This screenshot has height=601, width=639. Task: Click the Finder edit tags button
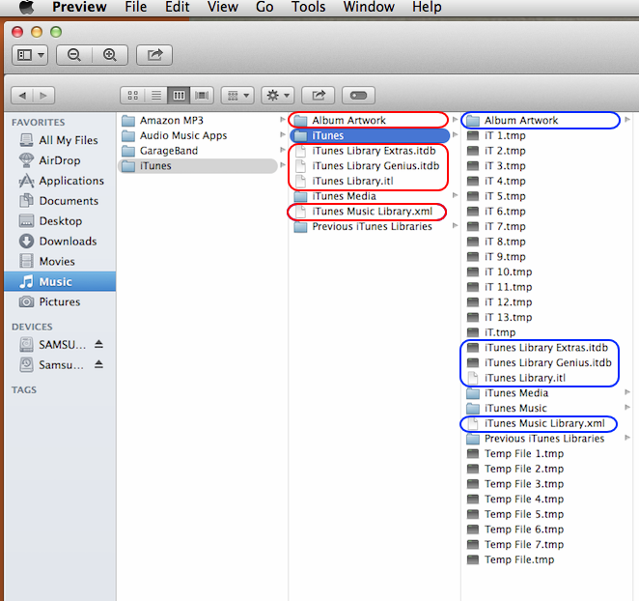(359, 96)
